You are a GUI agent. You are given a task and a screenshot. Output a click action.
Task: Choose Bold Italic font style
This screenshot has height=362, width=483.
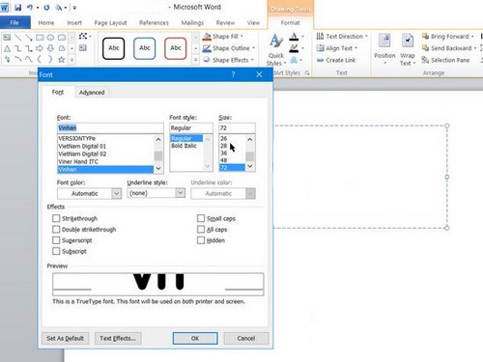tap(186, 146)
